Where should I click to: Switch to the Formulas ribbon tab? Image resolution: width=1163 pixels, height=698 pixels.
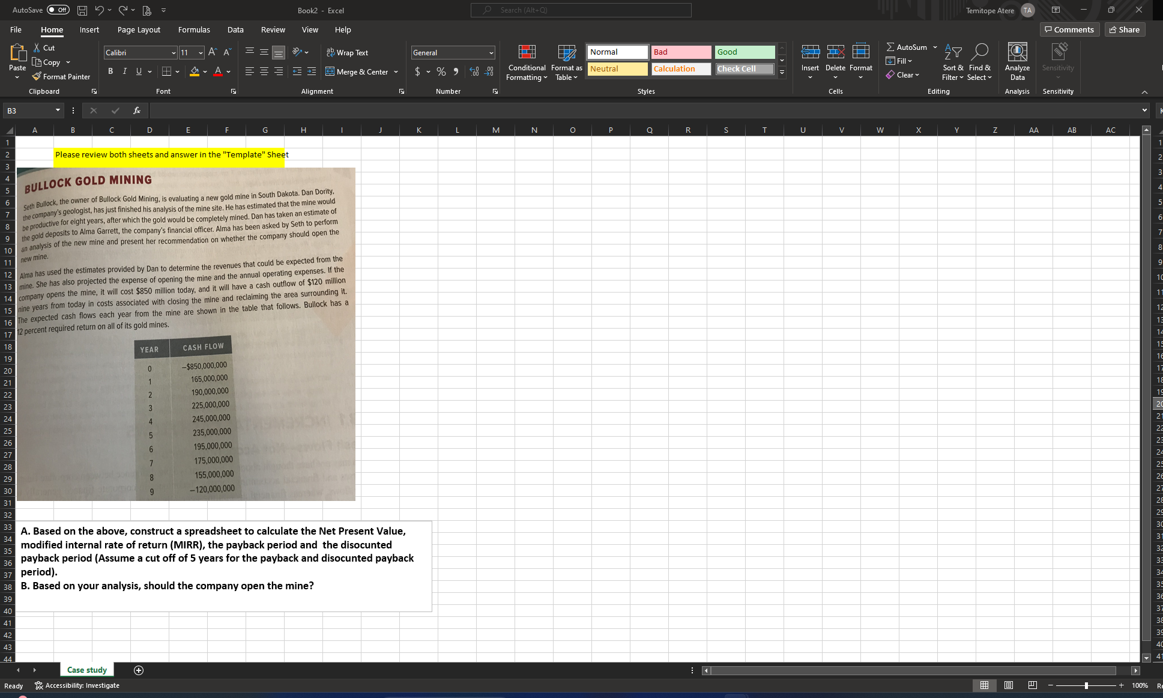coord(194,29)
